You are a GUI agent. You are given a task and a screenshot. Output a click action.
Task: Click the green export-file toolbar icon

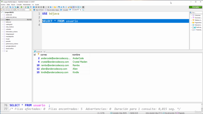pos(28,7)
